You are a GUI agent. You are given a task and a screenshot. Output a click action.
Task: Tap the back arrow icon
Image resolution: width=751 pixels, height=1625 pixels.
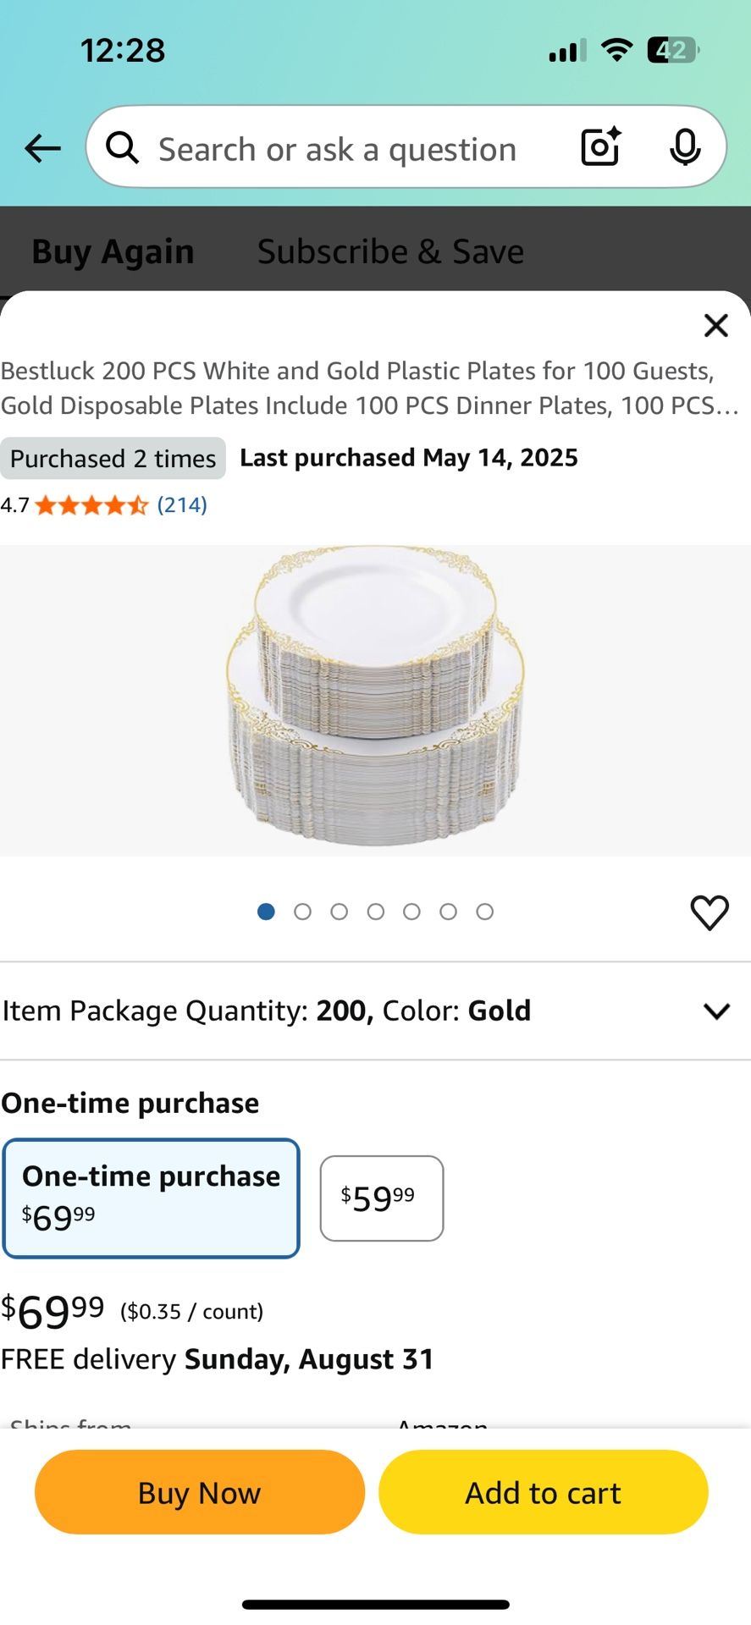[42, 149]
